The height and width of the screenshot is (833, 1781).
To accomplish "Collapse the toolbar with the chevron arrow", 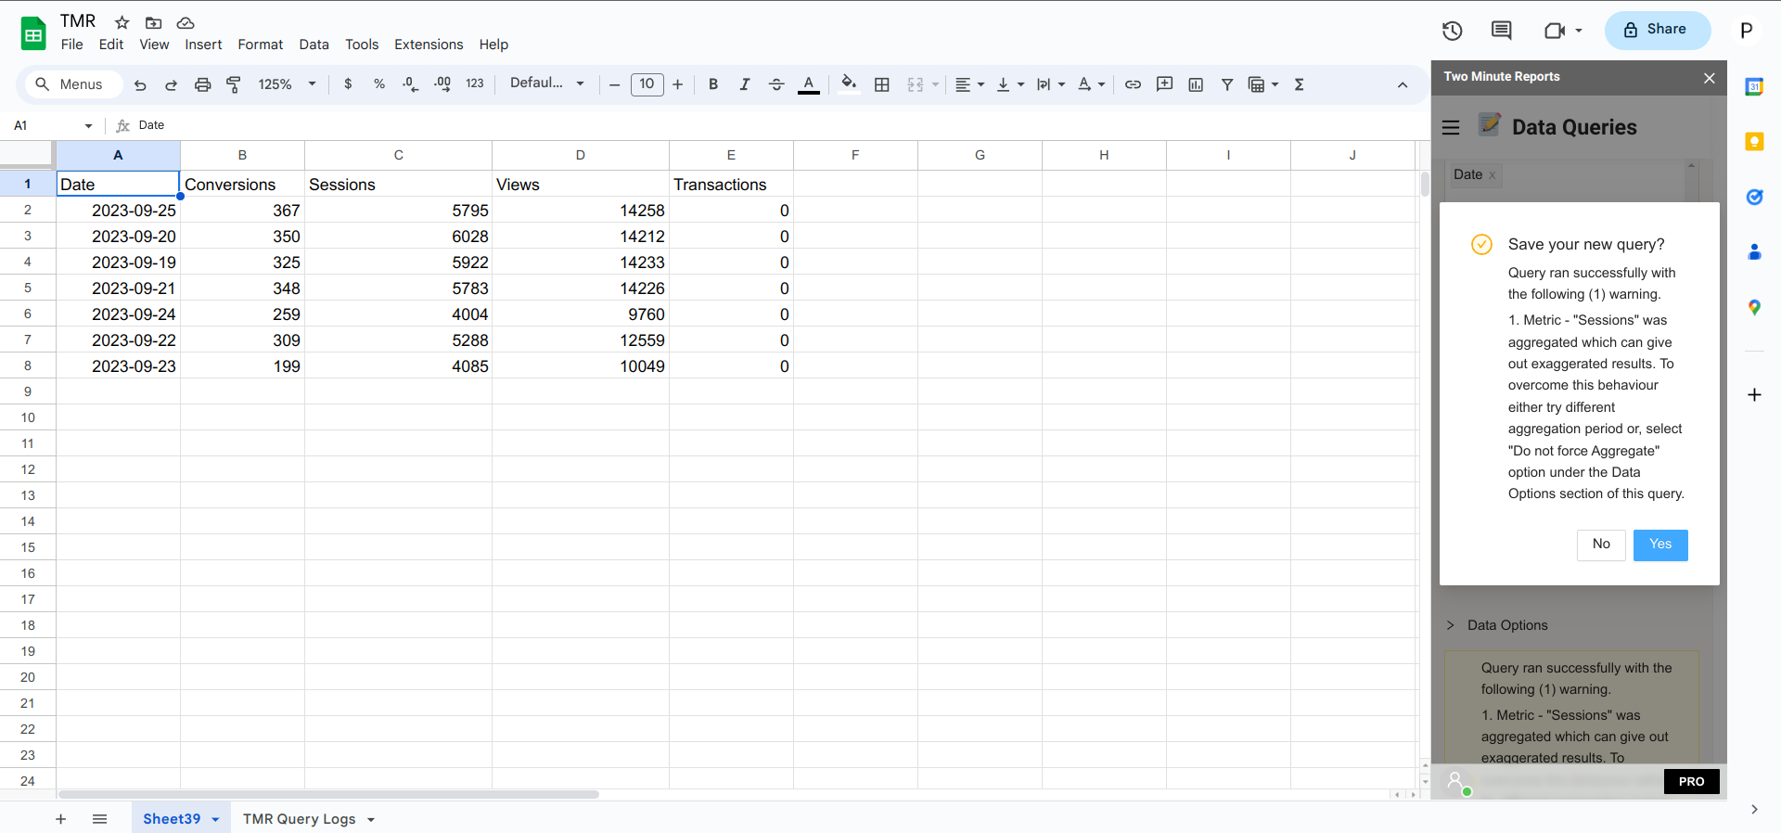I will point(1403,84).
